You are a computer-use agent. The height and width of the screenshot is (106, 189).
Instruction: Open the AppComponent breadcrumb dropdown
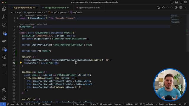pyautogui.click(x=58, y=12)
